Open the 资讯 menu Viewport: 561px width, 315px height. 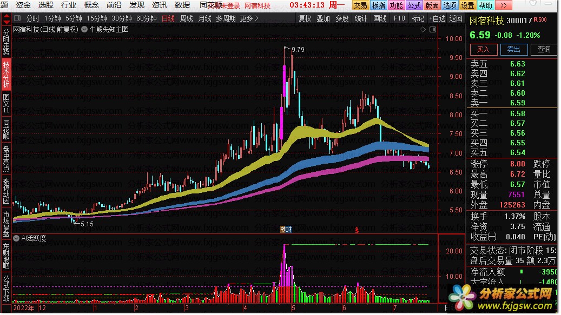(x=160, y=5)
